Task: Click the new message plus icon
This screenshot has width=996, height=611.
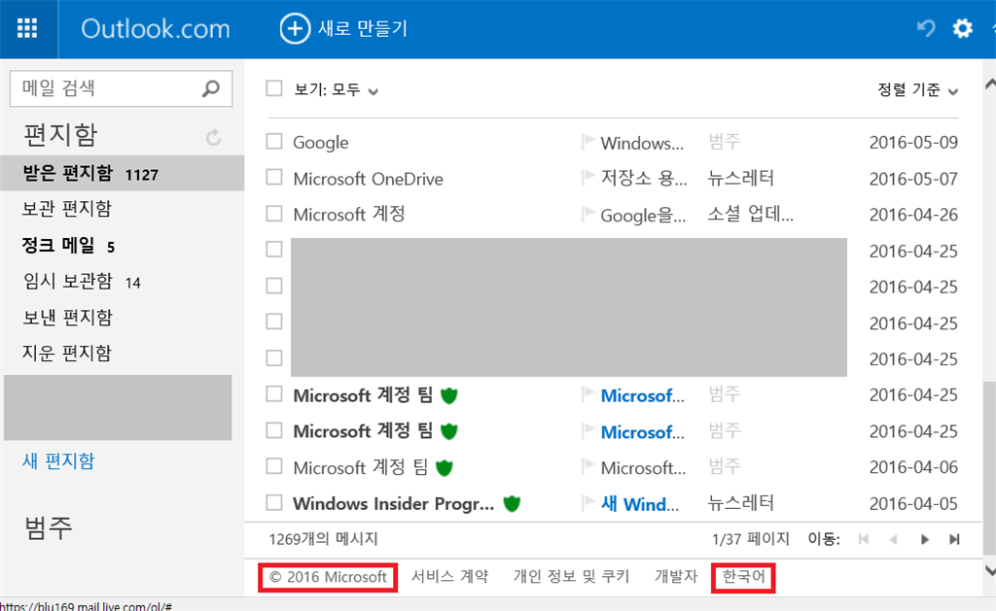Action: tap(295, 28)
